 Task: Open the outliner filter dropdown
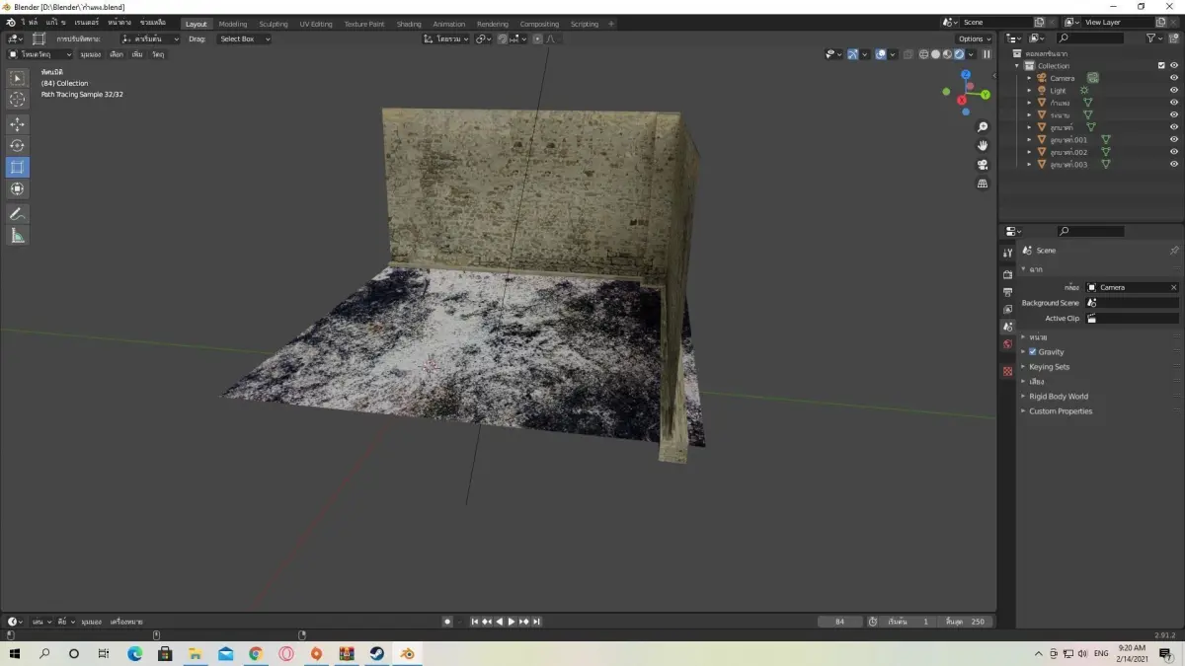(x=1154, y=38)
